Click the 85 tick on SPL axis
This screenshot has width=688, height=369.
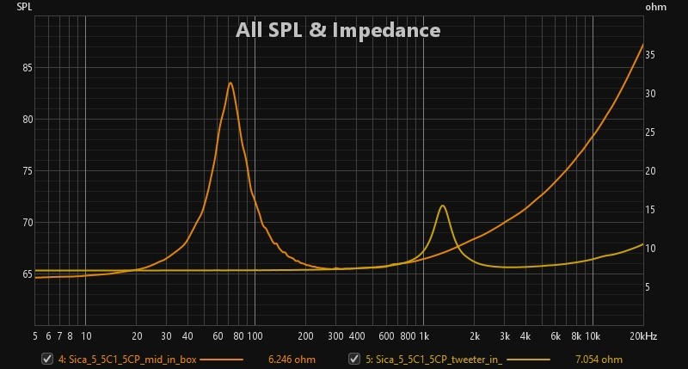[x=28, y=68]
